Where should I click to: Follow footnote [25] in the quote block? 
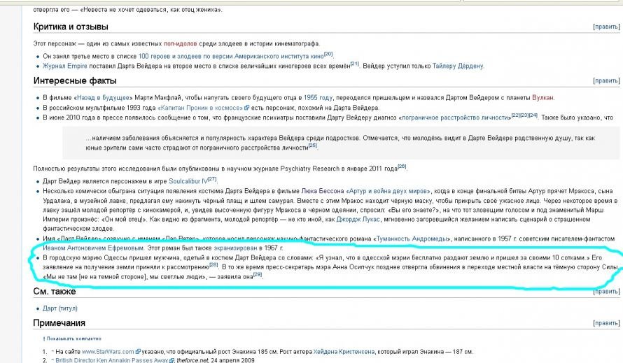pos(313,145)
